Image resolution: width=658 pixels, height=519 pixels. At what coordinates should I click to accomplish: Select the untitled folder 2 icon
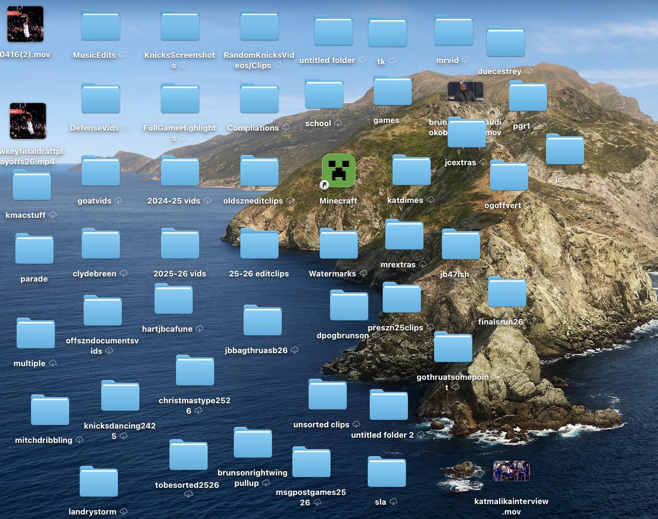(389, 405)
